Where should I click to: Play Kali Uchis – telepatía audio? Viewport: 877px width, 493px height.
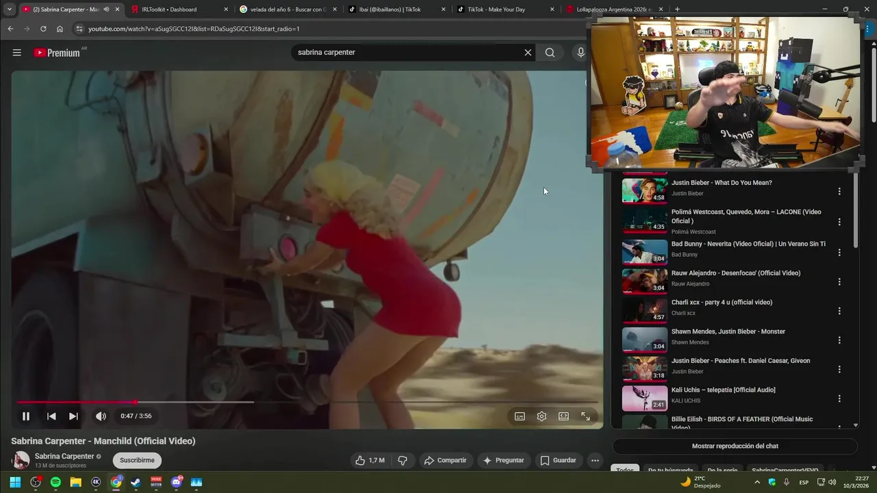[724, 390]
